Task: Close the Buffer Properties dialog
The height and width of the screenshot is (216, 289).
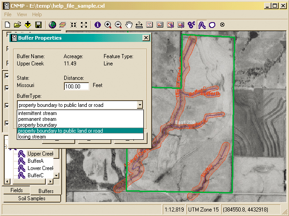Action: (145, 38)
